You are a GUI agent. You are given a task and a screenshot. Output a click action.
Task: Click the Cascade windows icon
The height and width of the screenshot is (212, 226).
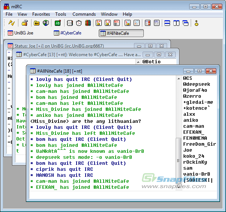(185, 23)
